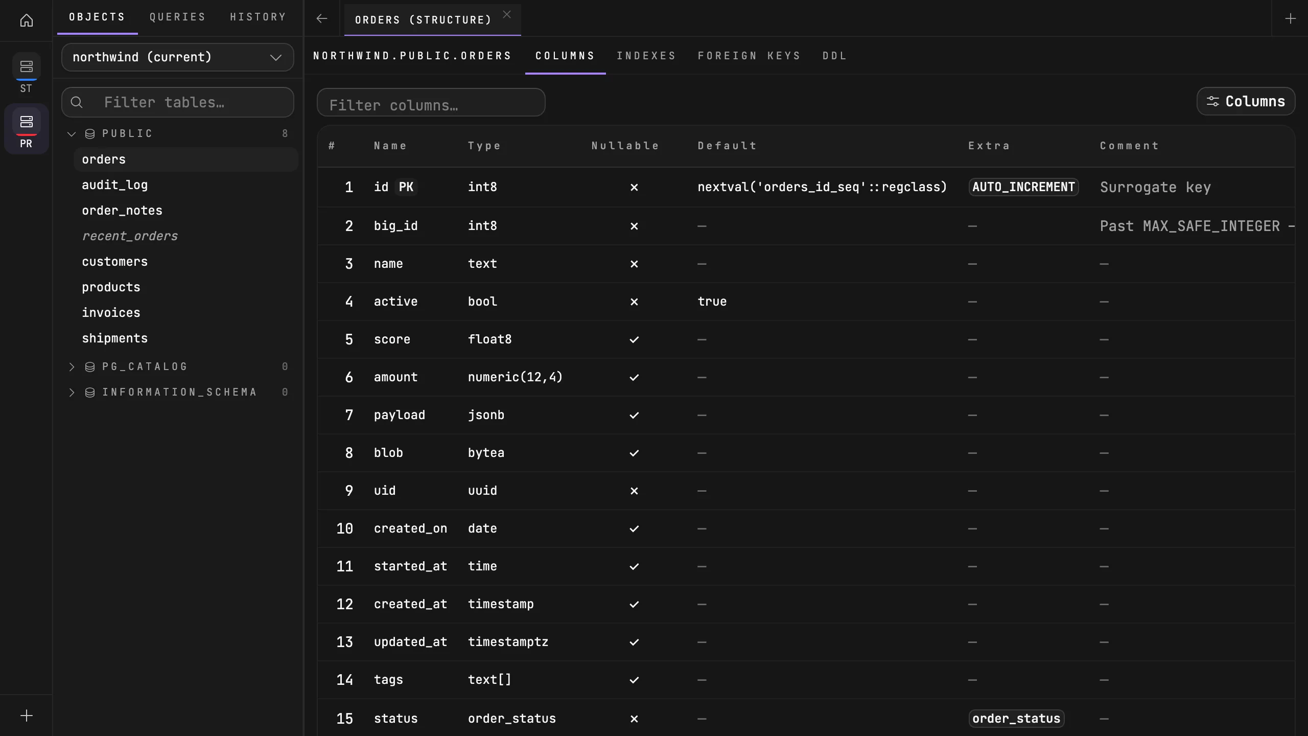Viewport: 1308px width, 736px height.
Task: Click the Filter columns input field
Action: pyautogui.click(x=431, y=103)
